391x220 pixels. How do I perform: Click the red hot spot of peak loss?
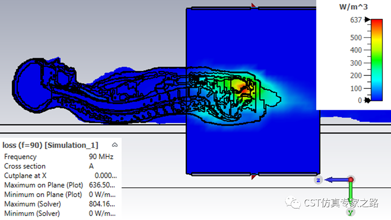(x=243, y=88)
